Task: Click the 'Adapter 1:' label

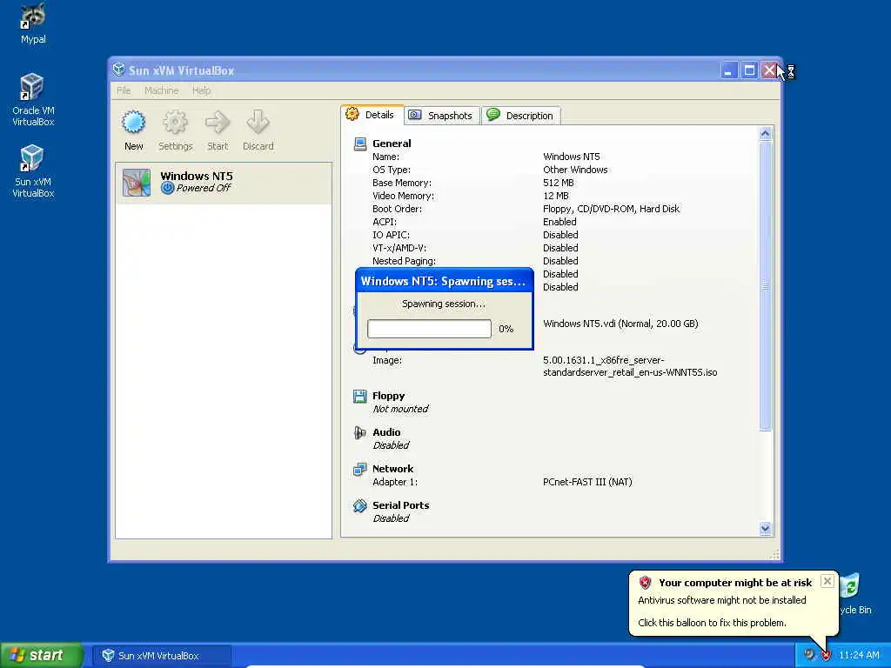Action: tap(395, 482)
